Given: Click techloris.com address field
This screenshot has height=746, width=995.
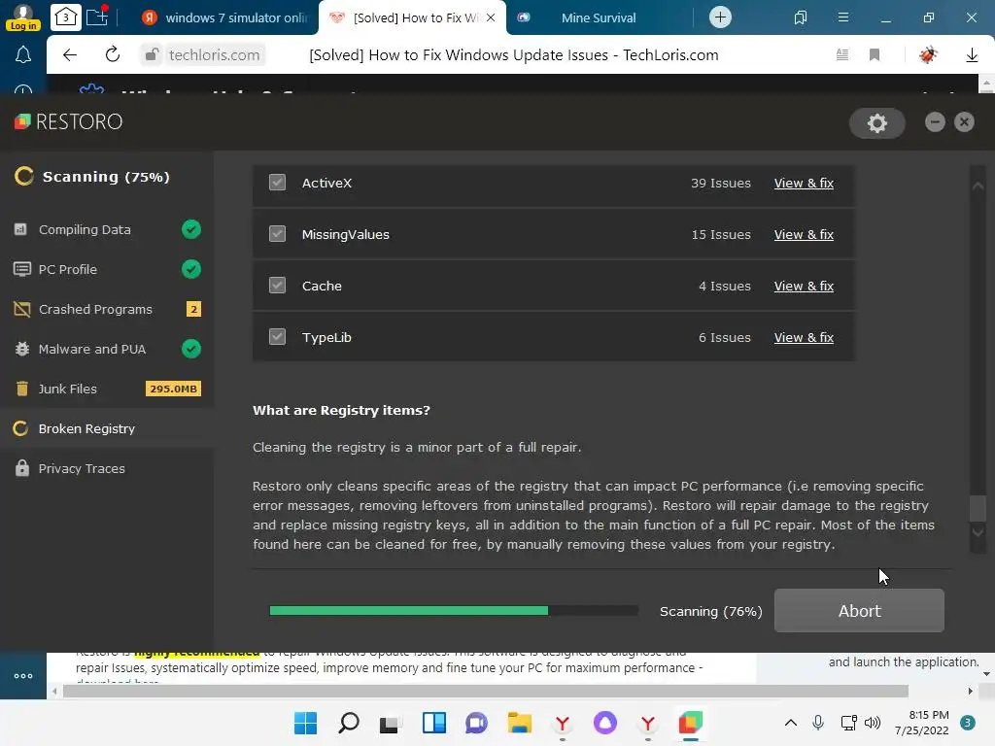Looking at the screenshot, I should [x=215, y=55].
